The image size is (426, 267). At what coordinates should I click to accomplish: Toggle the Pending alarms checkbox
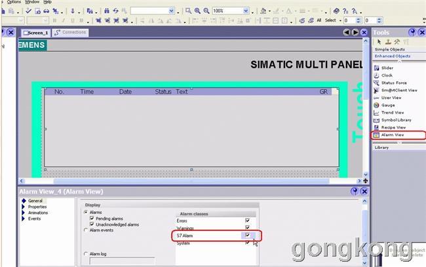click(92, 218)
